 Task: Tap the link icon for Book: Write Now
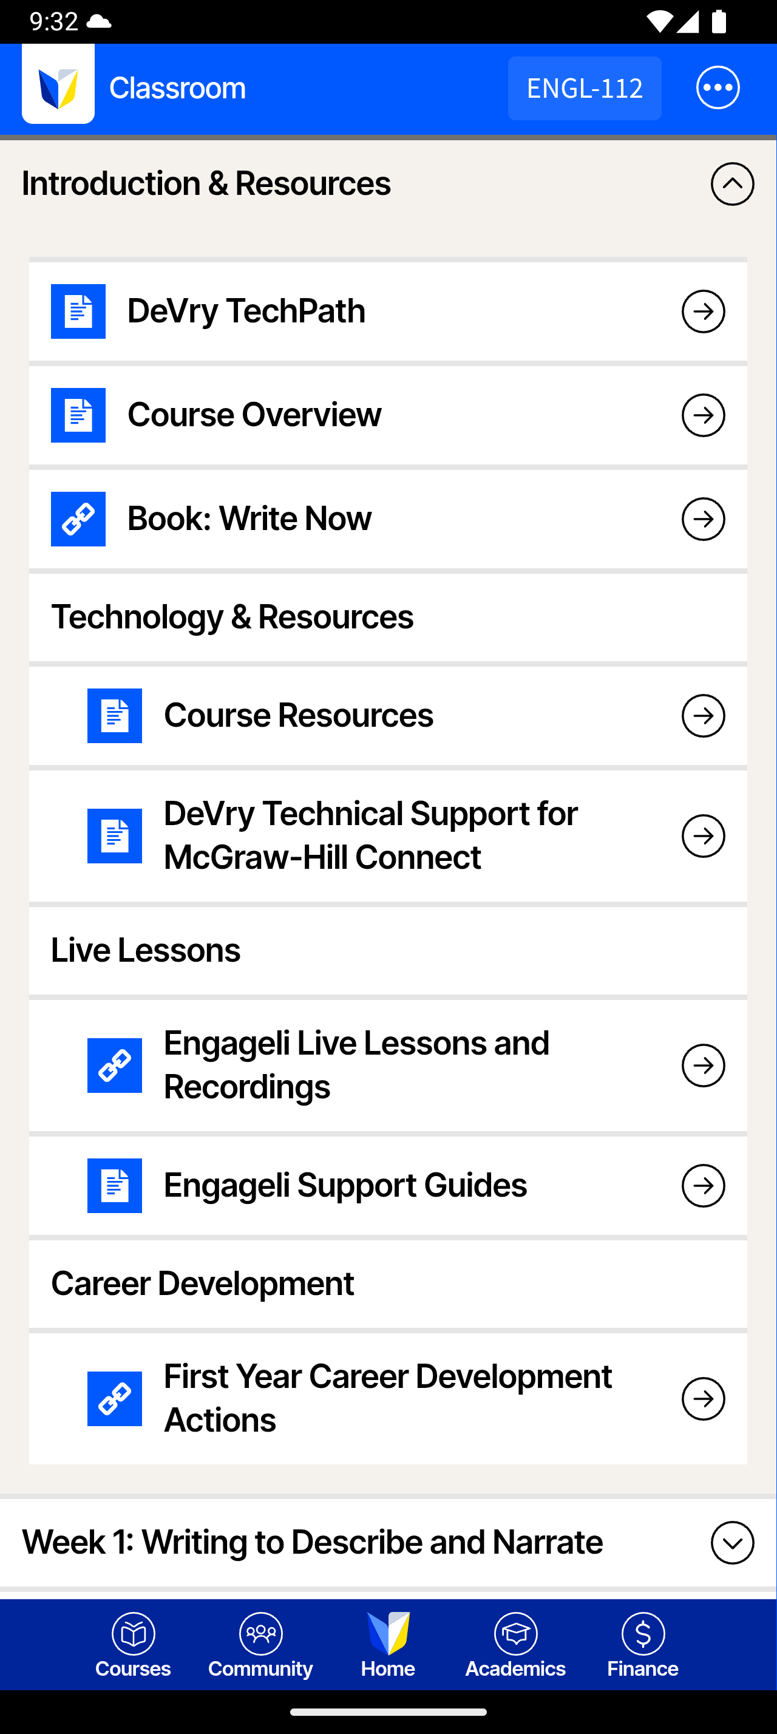pyautogui.click(x=78, y=519)
